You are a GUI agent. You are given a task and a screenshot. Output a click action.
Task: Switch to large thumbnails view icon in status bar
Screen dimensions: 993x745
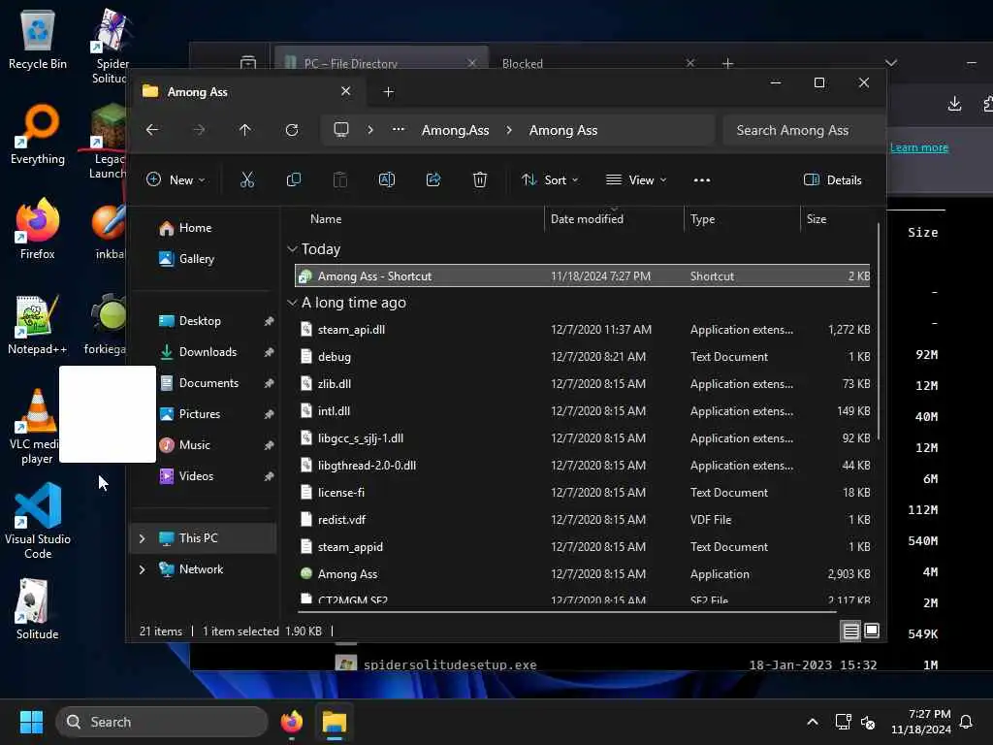click(x=872, y=631)
